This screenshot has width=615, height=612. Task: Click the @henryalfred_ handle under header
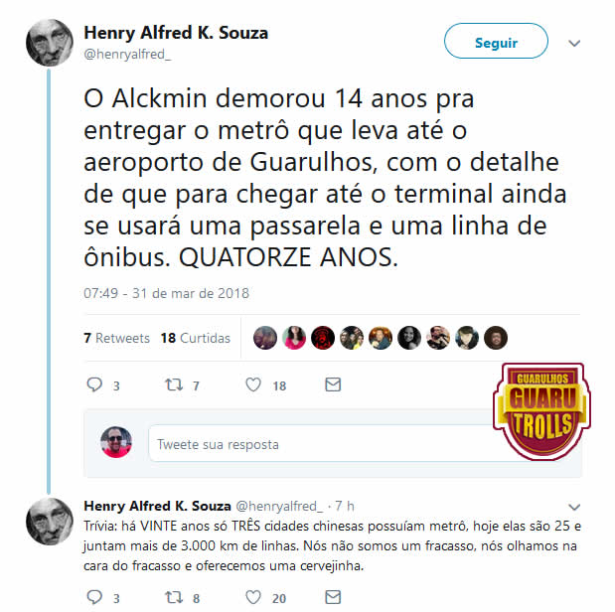(x=127, y=54)
